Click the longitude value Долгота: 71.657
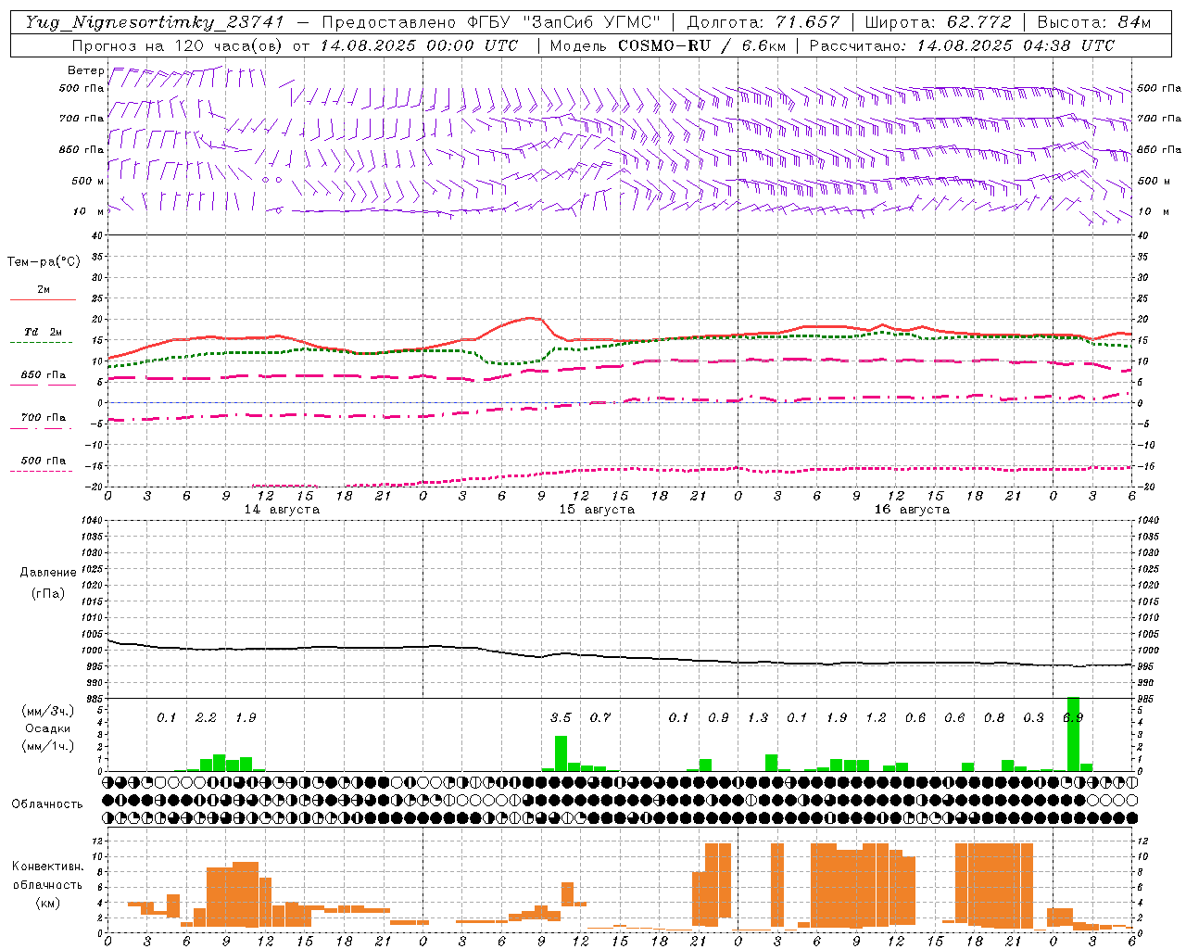The width and height of the screenshot is (1186, 949). pyautogui.click(x=763, y=22)
